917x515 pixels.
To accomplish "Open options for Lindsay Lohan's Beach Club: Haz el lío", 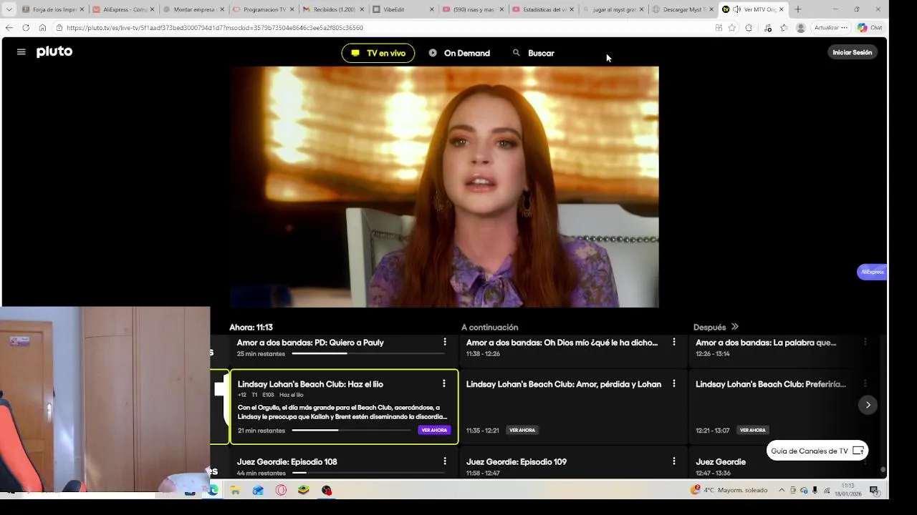I will tap(444, 384).
